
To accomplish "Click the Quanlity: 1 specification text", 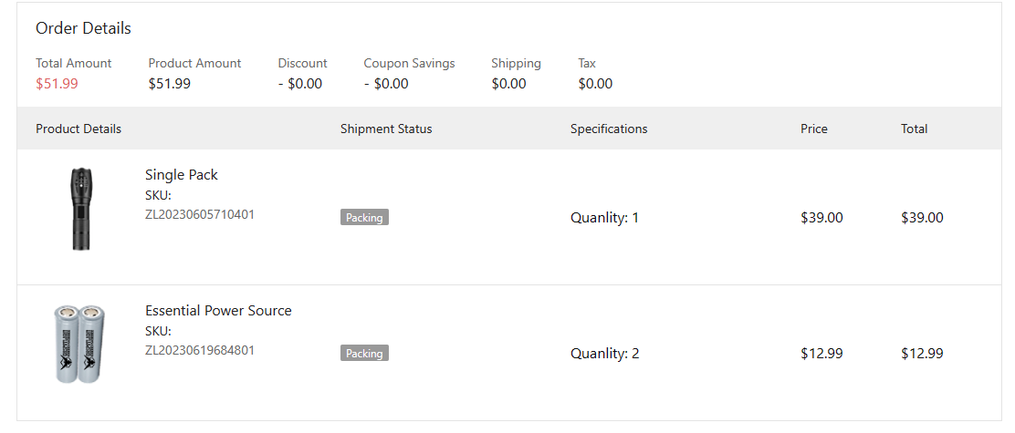I will (x=605, y=218).
